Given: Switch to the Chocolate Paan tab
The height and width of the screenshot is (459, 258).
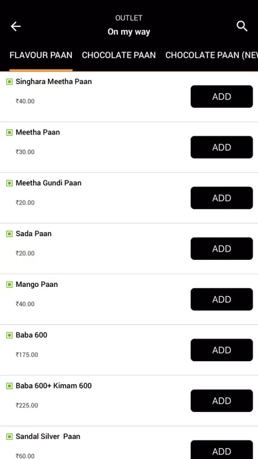Looking at the screenshot, I should 119,55.
